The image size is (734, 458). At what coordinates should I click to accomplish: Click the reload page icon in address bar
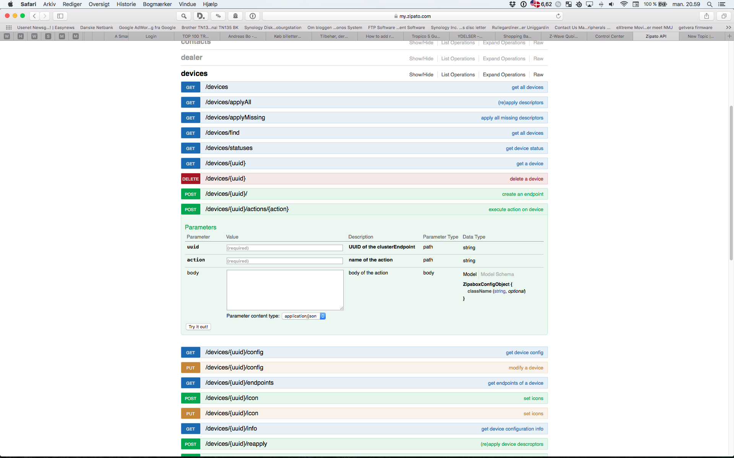(558, 16)
